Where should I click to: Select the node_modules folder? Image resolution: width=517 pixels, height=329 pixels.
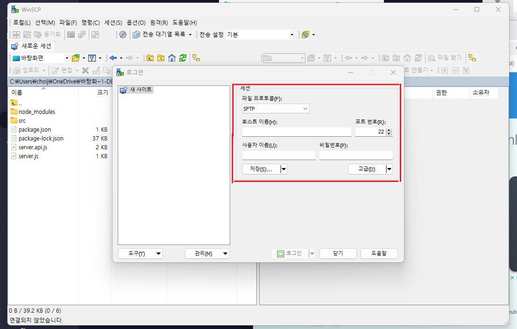tap(33, 112)
